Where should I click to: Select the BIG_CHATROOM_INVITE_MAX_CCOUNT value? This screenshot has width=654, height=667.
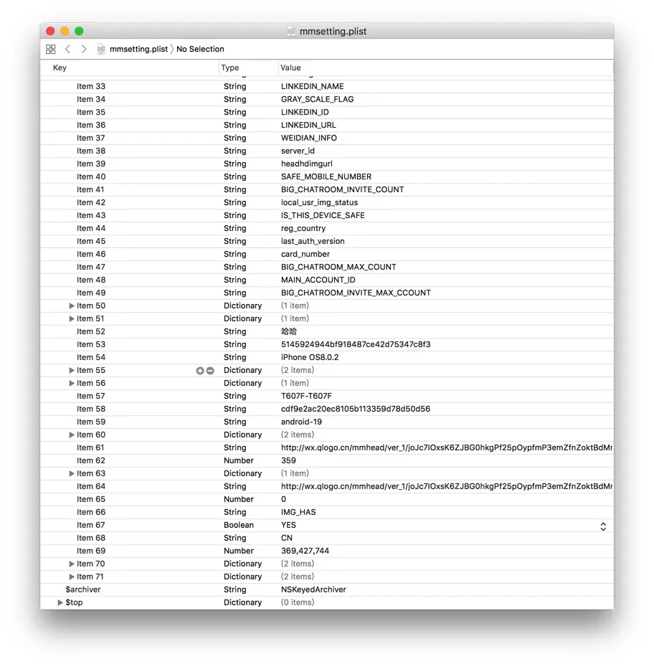point(356,293)
